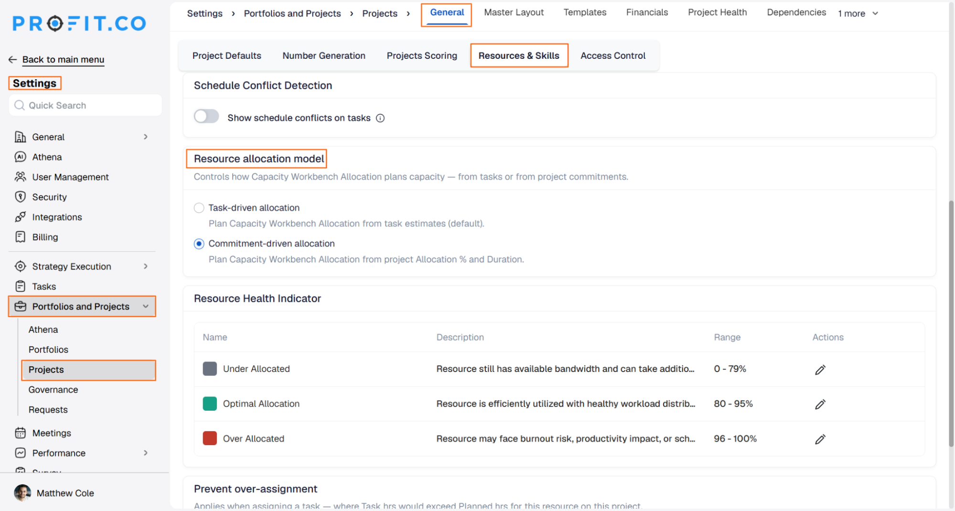Collapse the Portfolios and Projects chevron
This screenshot has width=955, height=511.
[x=146, y=307]
